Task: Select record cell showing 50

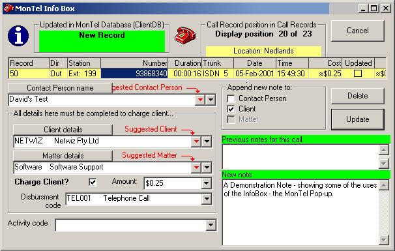Action: [x=29, y=74]
